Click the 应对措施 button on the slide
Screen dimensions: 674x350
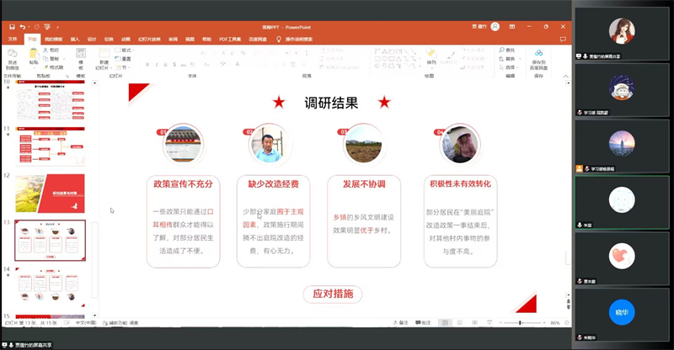pos(332,294)
